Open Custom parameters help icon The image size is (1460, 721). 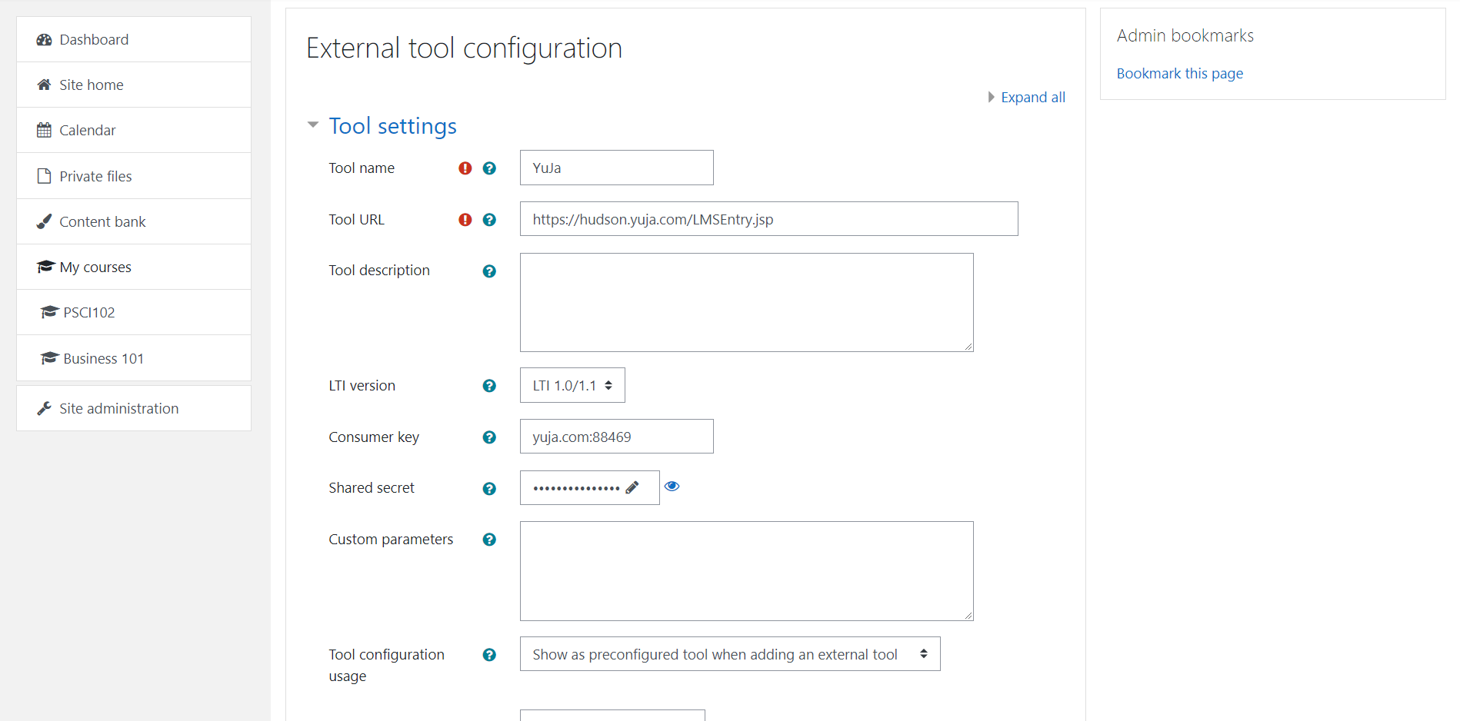(489, 540)
